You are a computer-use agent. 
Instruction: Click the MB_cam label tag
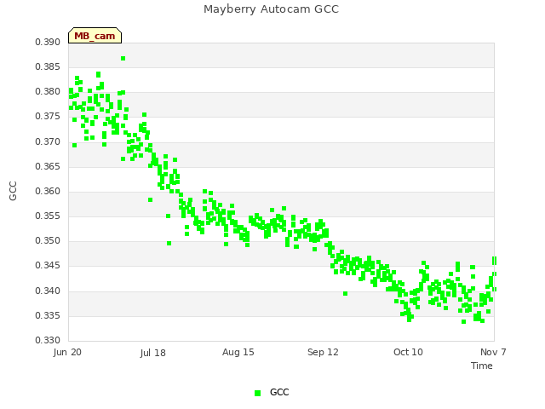[95, 36]
